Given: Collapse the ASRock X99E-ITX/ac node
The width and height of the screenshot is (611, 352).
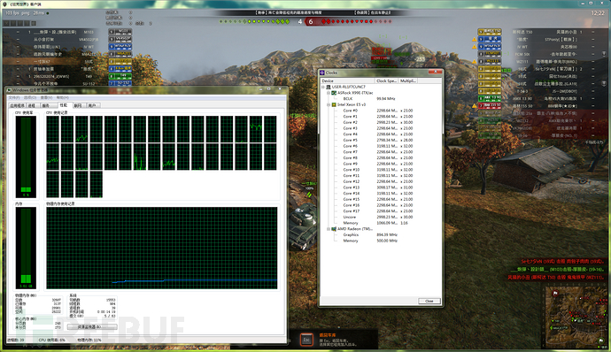Looking at the screenshot, I should (329, 93).
